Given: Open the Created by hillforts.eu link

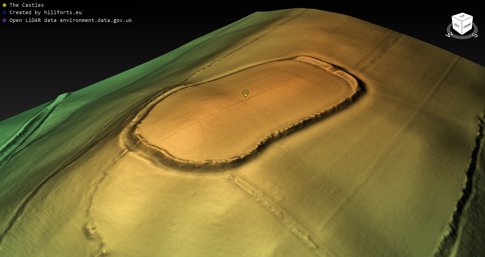Looking at the screenshot, I should pos(45,12).
